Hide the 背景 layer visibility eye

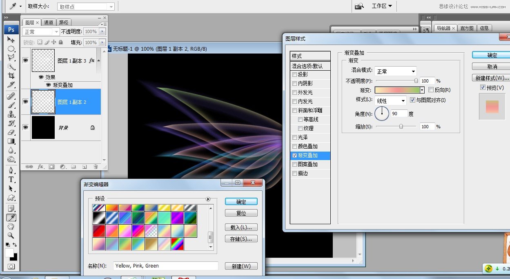click(x=25, y=127)
